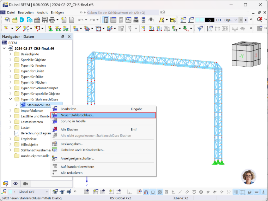
Task: Toggle the grid display button at bottom right
Action: point(236,192)
